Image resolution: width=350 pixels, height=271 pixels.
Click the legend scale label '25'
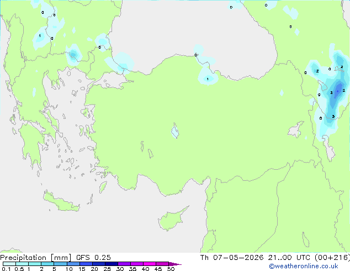click(107, 269)
